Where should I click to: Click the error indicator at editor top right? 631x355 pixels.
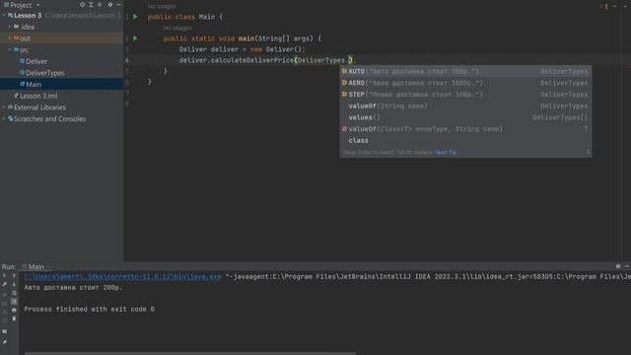pyautogui.click(x=604, y=7)
